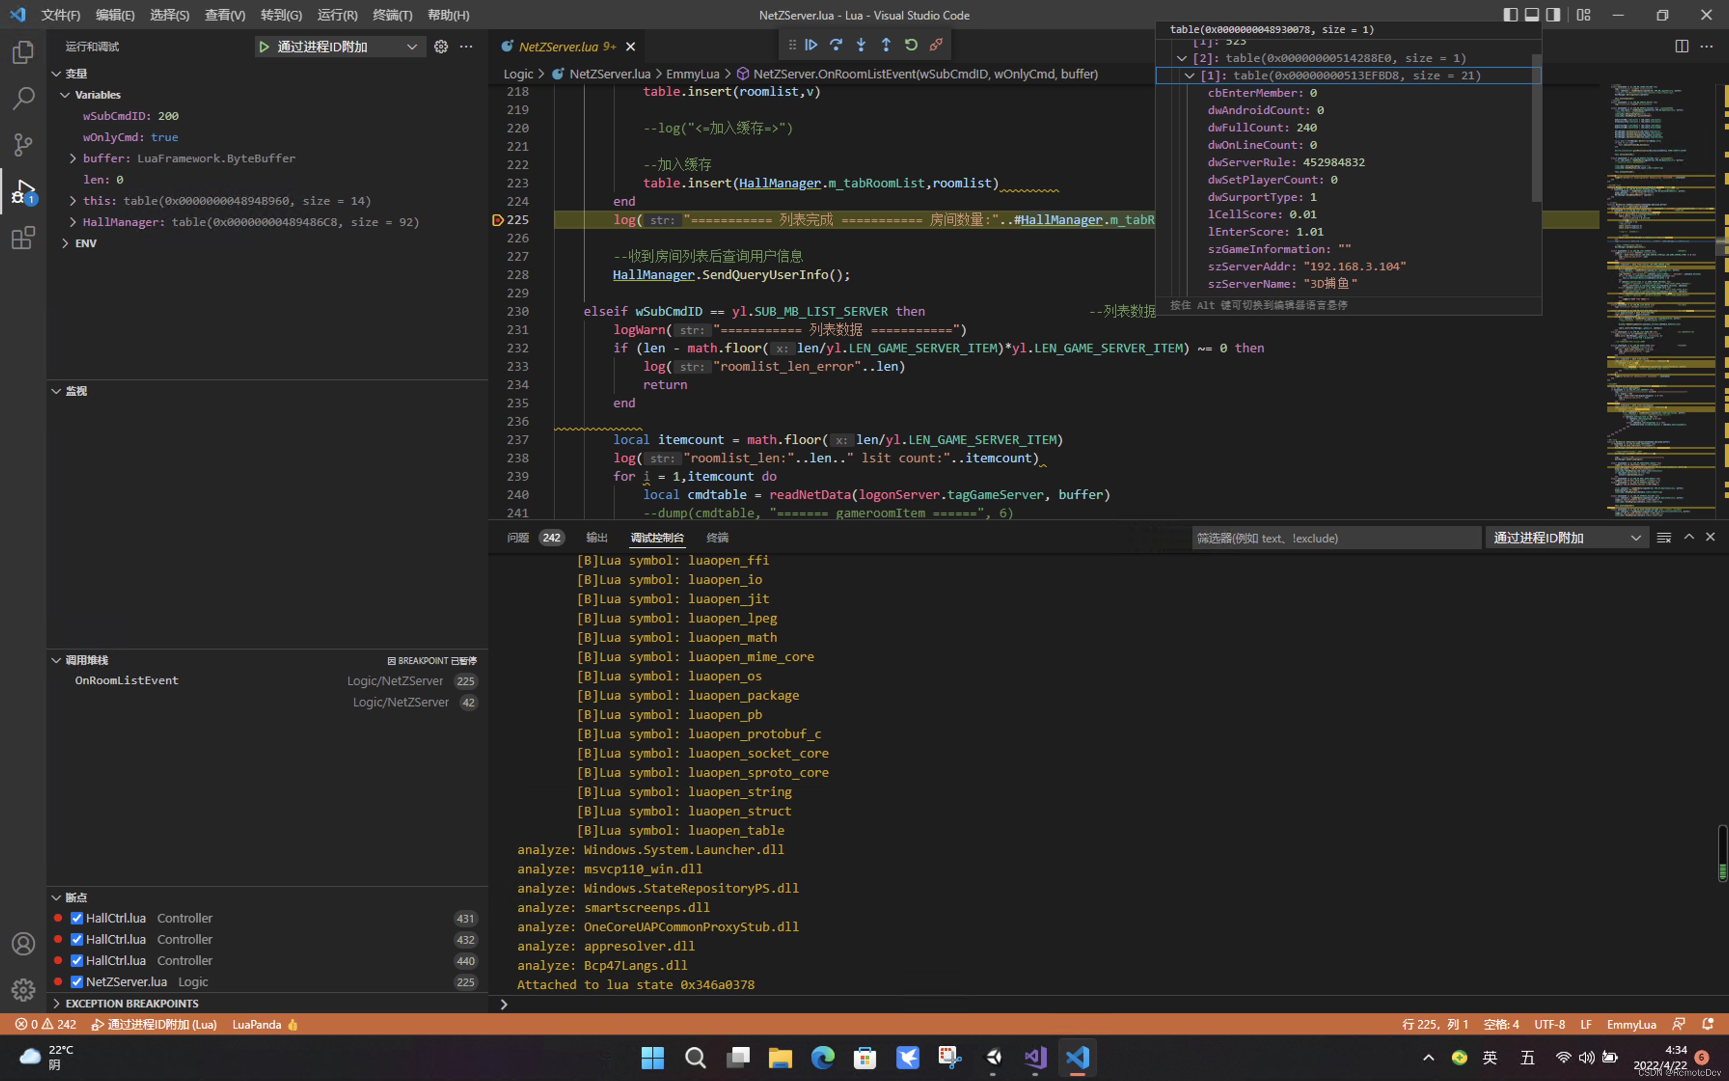Collapse the 变量 section
This screenshot has width=1729, height=1081.
tap(56, 74)
